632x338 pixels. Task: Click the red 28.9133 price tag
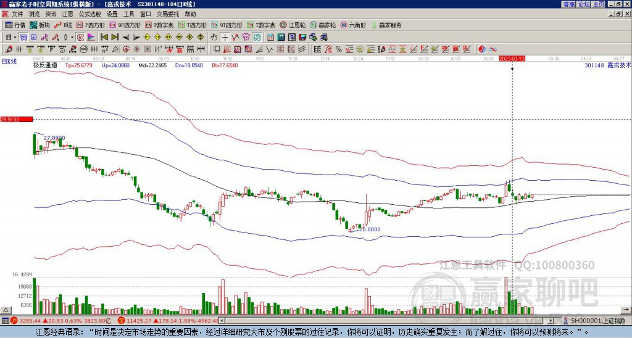[x=17, y=119]
